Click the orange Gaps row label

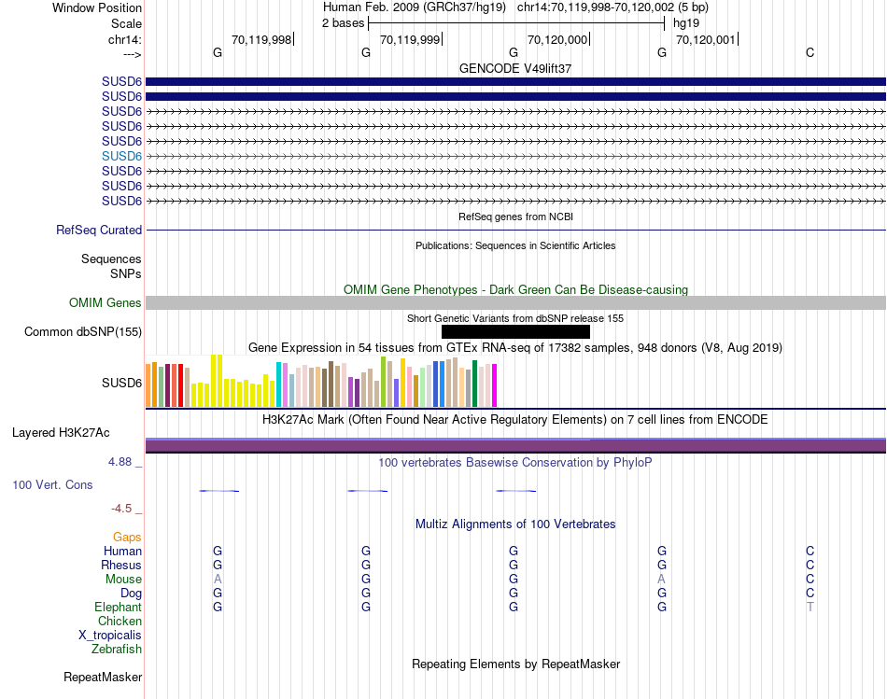(x=127, y=538)
